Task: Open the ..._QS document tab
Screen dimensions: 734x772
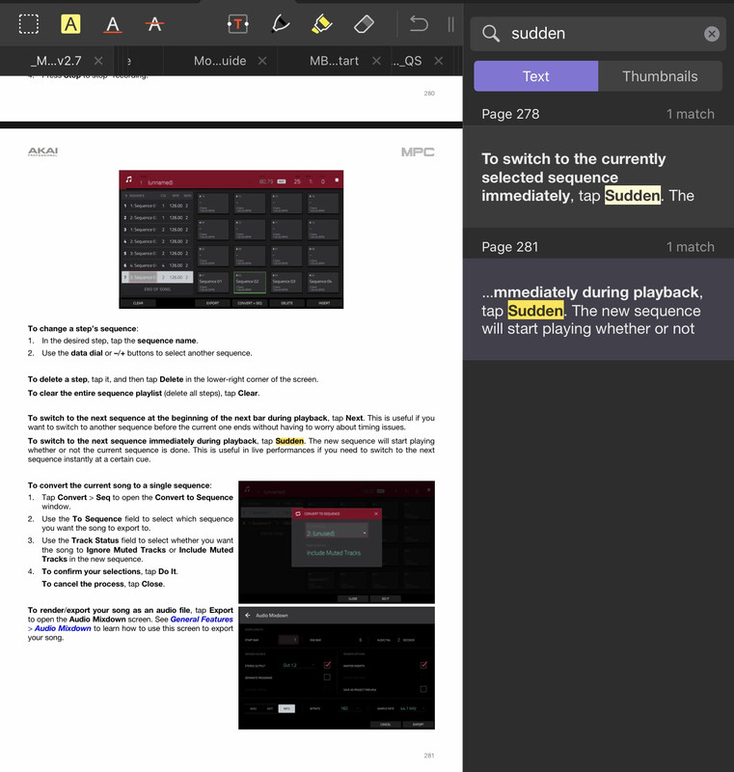Action: point(407,61)
